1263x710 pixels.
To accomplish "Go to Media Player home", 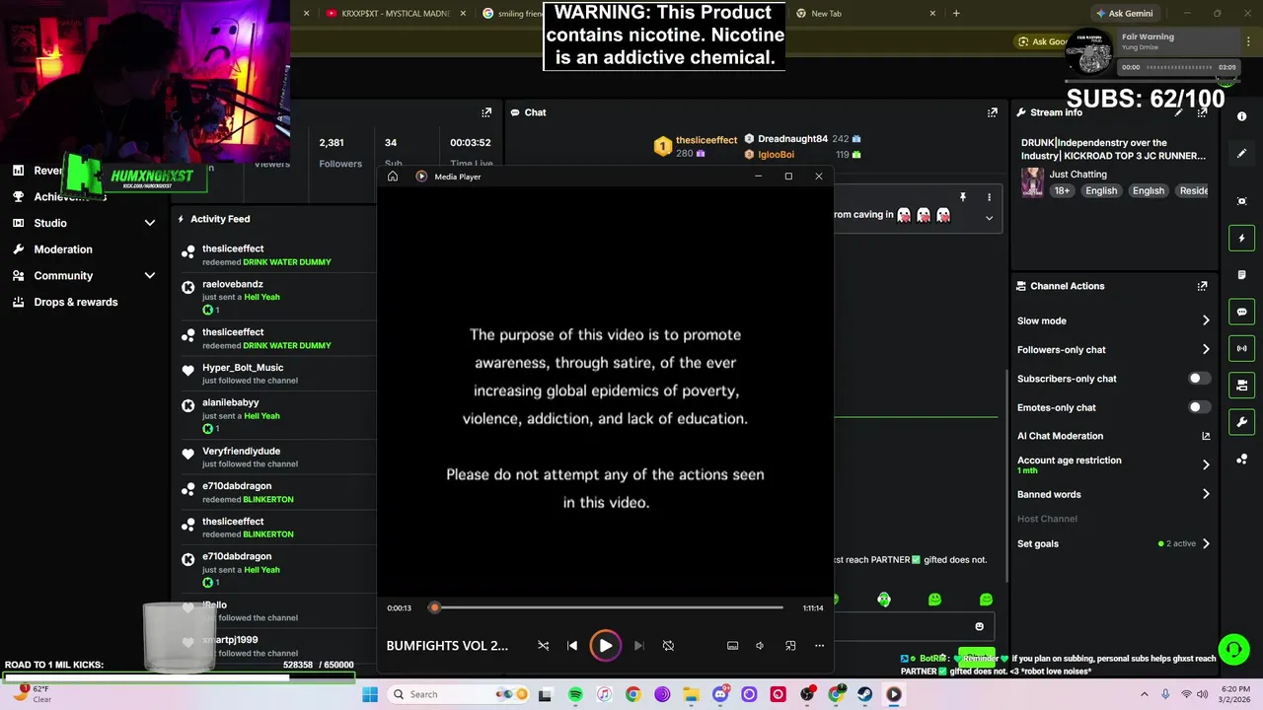I will click(393, 177).
